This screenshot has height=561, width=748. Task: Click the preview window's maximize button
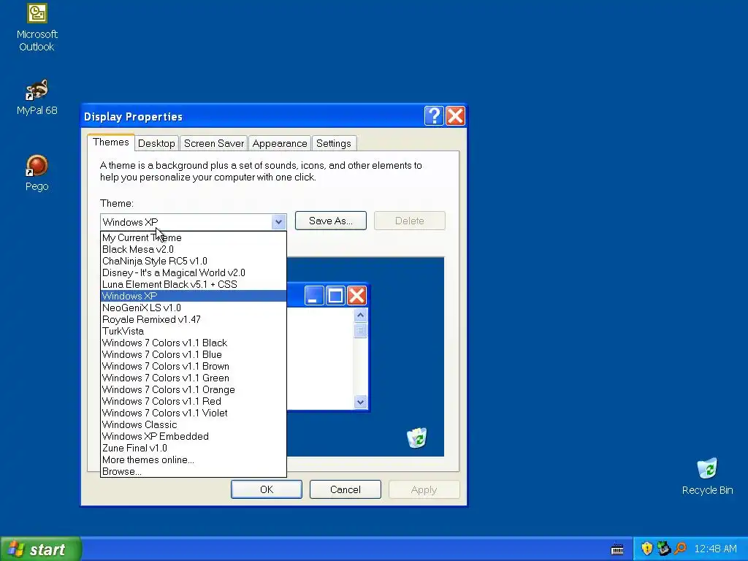point(335,296)
